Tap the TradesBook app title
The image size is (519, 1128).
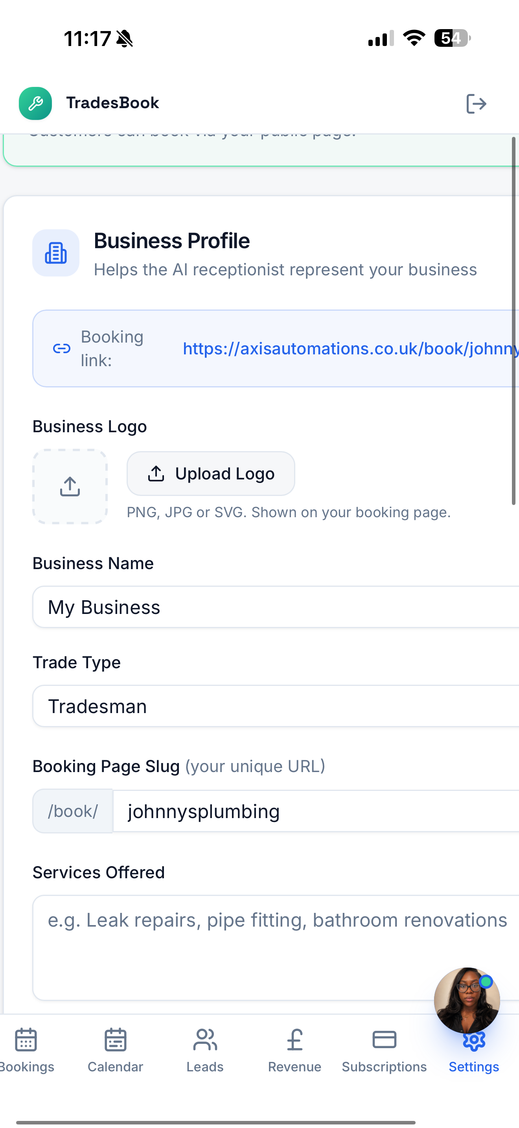(112, 103)
